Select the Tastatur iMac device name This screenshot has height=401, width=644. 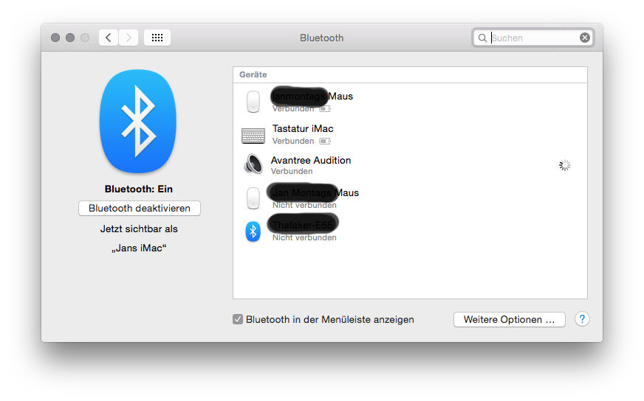point(303,128)
